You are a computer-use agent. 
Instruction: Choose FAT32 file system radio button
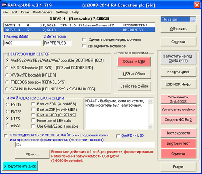pyautogui.click(x=7, y=111)
